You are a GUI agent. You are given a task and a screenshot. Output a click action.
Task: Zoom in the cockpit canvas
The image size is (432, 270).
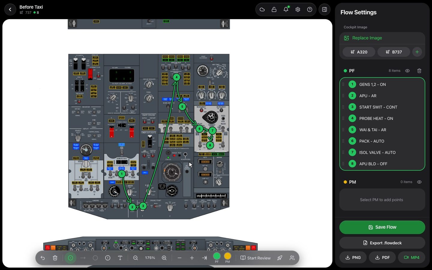coord(164,258)
